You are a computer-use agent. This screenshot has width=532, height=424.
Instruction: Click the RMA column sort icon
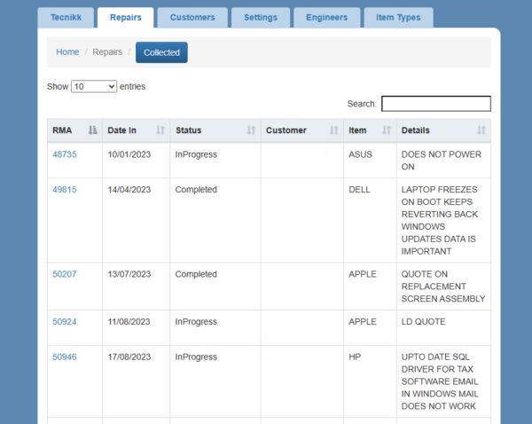(93, 130)
